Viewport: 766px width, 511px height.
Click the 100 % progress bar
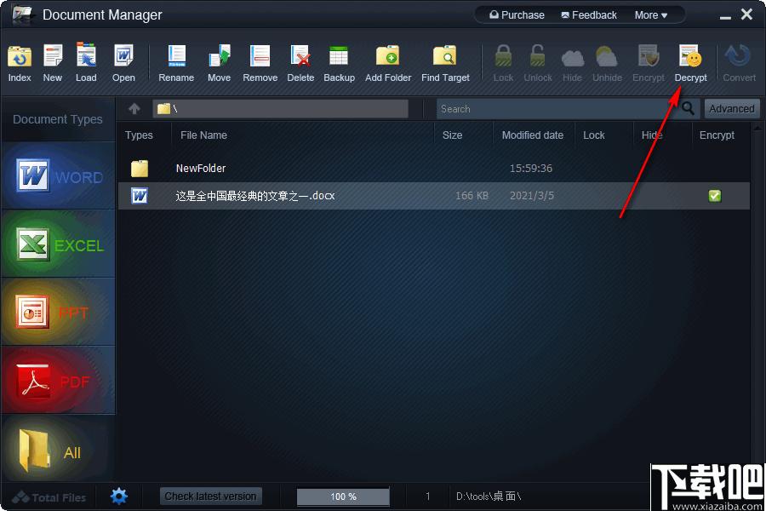tap(343, 497)
